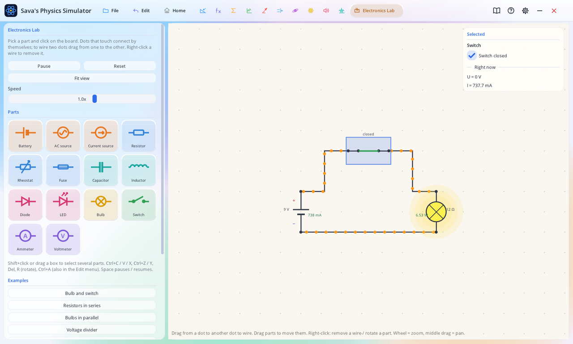Load the Bulbs in parallel example
The image size is (573, 344).
[82, 317]
